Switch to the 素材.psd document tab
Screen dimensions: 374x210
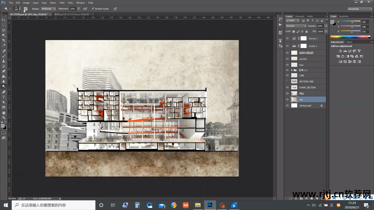pyautogui.click(x=72, y=14)
